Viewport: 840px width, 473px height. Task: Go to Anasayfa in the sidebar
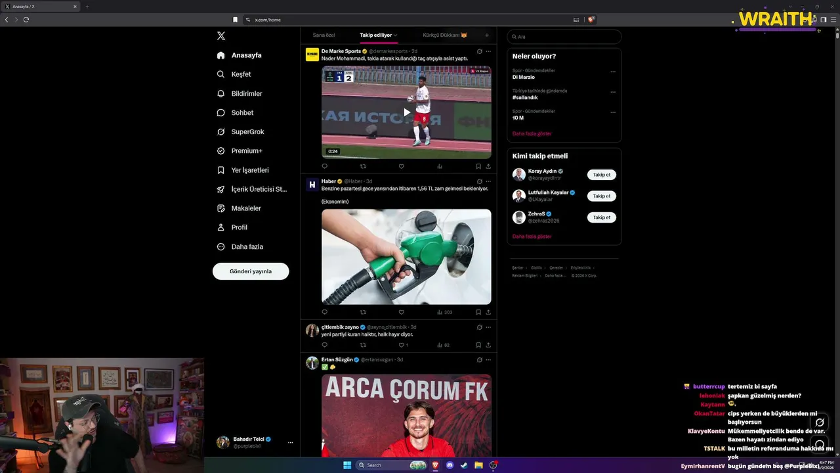click(240, 55)
